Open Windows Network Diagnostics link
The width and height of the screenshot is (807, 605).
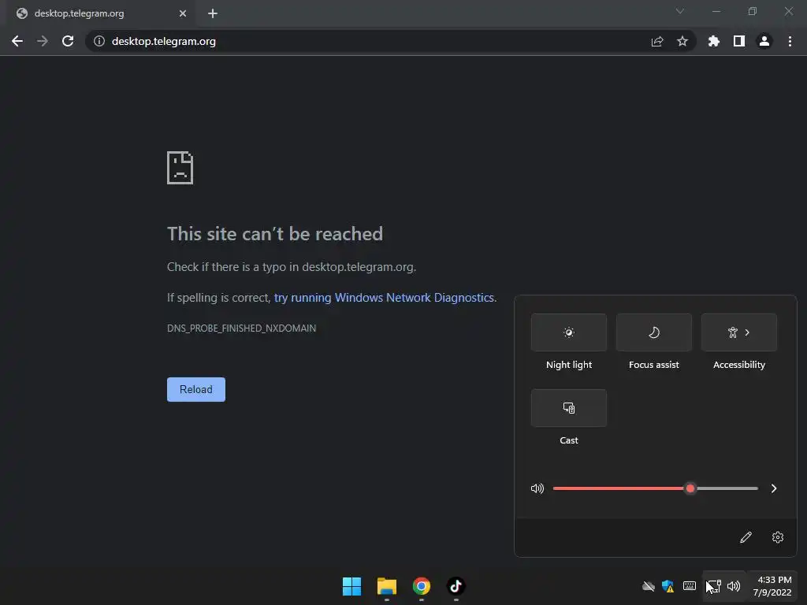(385, 298)
